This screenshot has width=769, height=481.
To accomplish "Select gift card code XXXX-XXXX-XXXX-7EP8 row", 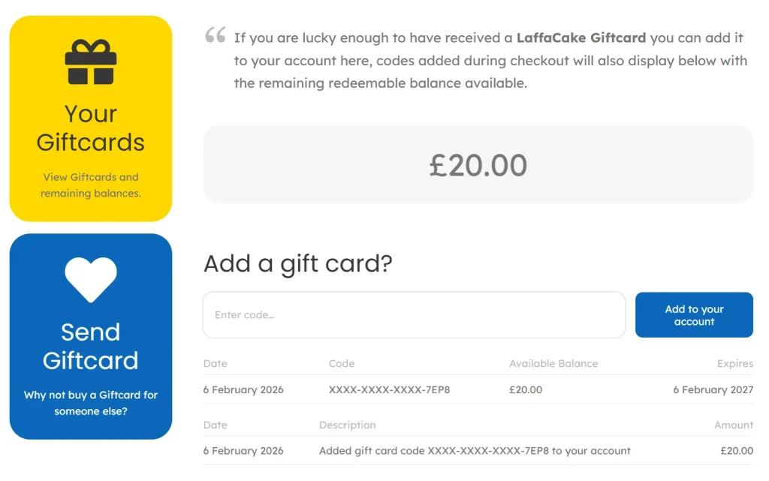I will click(x=389, y=389).
